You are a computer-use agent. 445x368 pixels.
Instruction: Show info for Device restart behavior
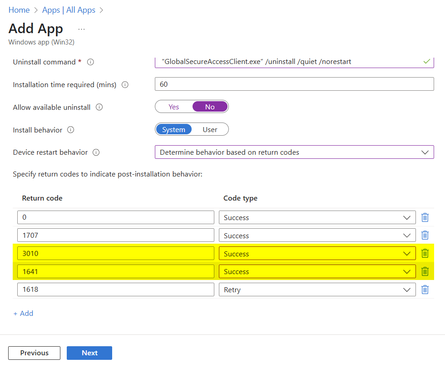point(96,152)
